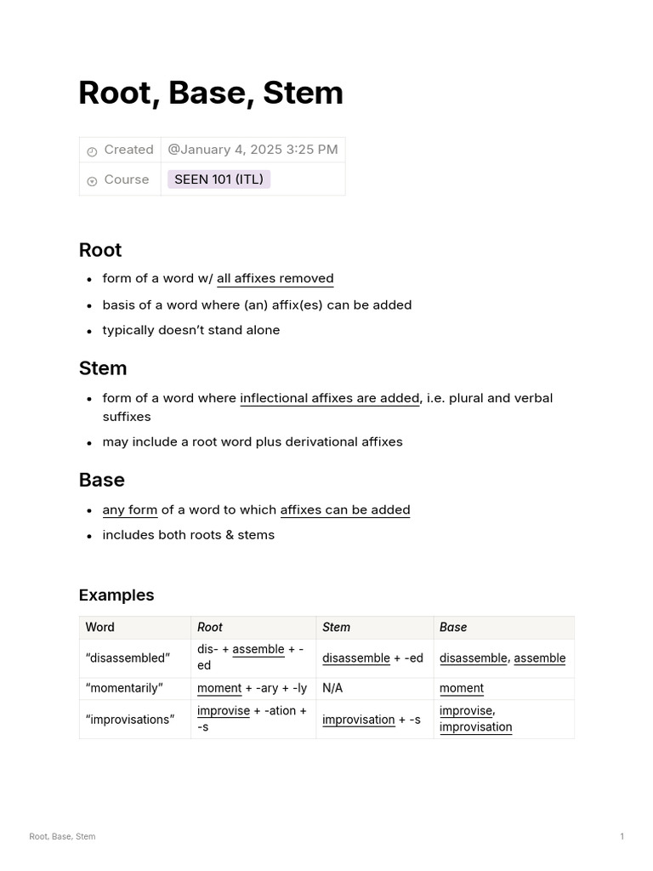Click the N/A stem cell
653x871 pixels.
pos(332,688)
